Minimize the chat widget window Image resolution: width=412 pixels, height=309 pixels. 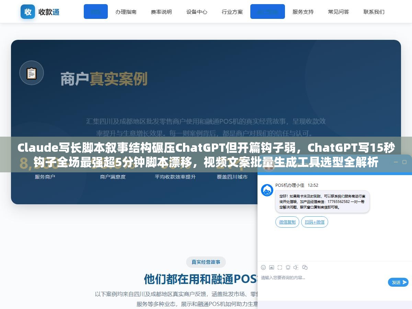pyautogui.click(x=396, y=162)
